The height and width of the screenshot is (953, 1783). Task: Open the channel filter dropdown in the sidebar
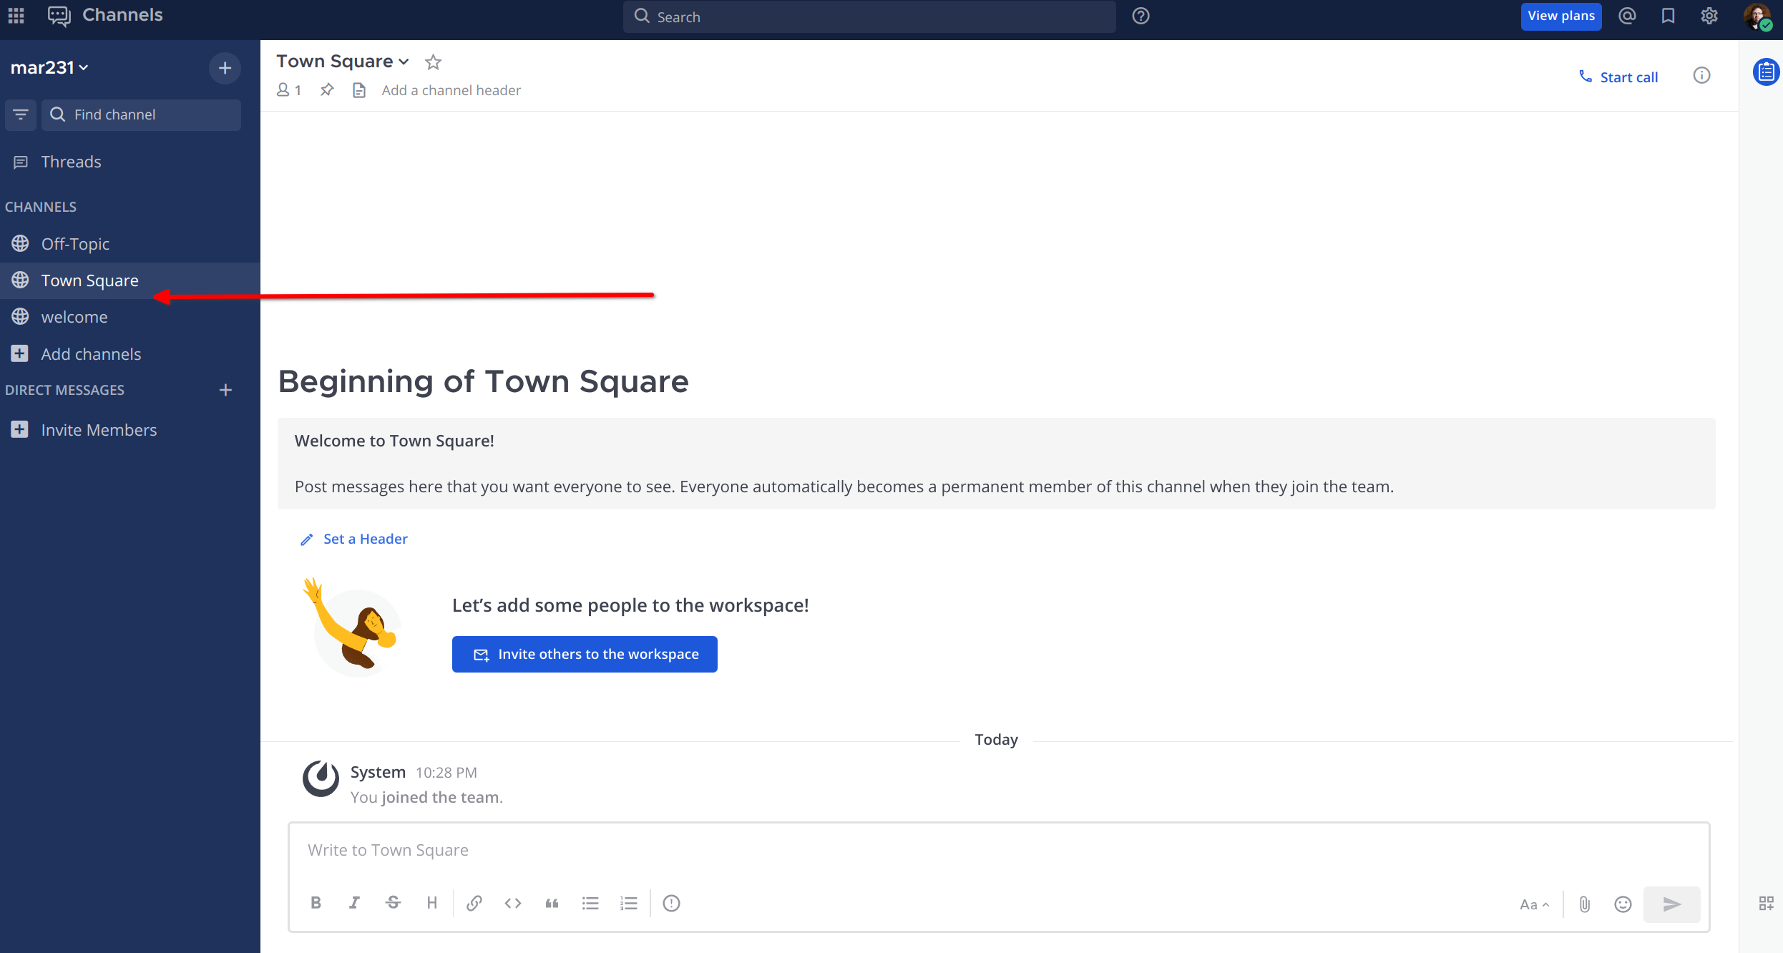(21, 114)
